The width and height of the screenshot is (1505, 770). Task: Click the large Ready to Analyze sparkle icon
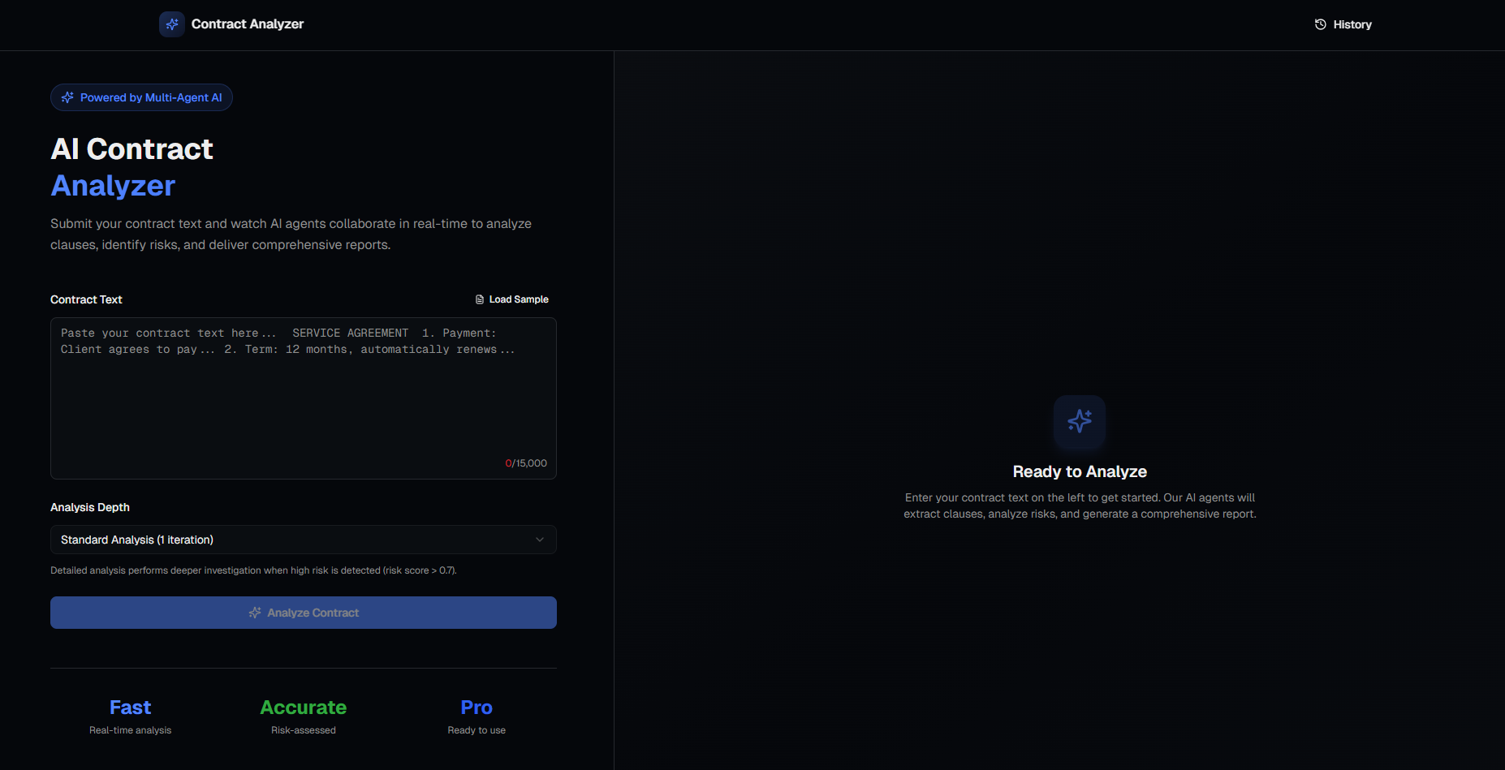pyautogui.click(x=1080, y=422)
